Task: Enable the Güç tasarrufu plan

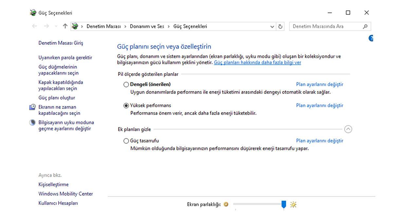Action: pos(126,141)
